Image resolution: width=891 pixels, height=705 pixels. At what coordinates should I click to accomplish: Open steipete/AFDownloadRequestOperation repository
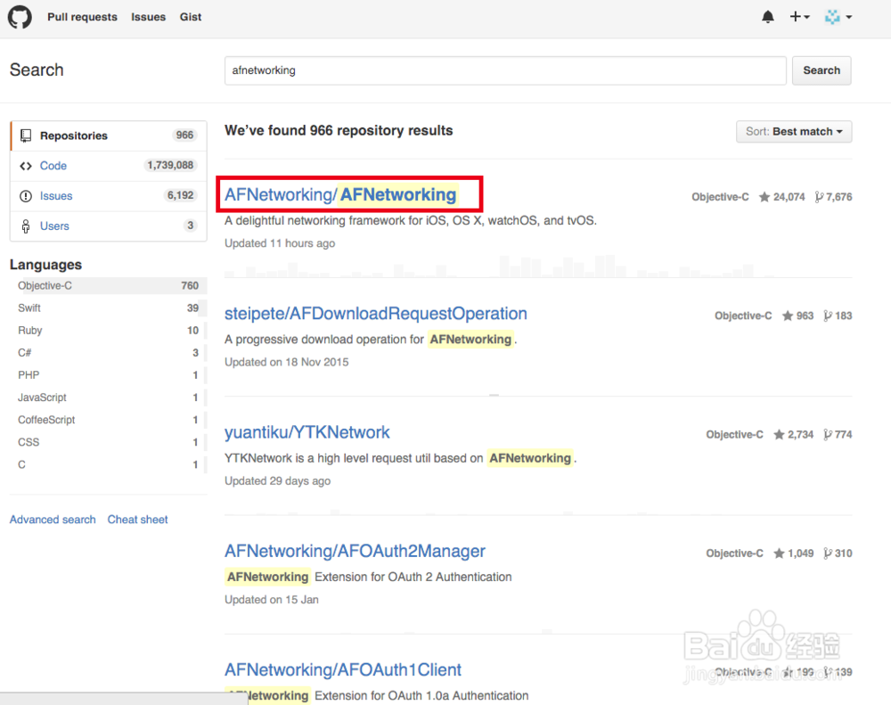(376, 314)
